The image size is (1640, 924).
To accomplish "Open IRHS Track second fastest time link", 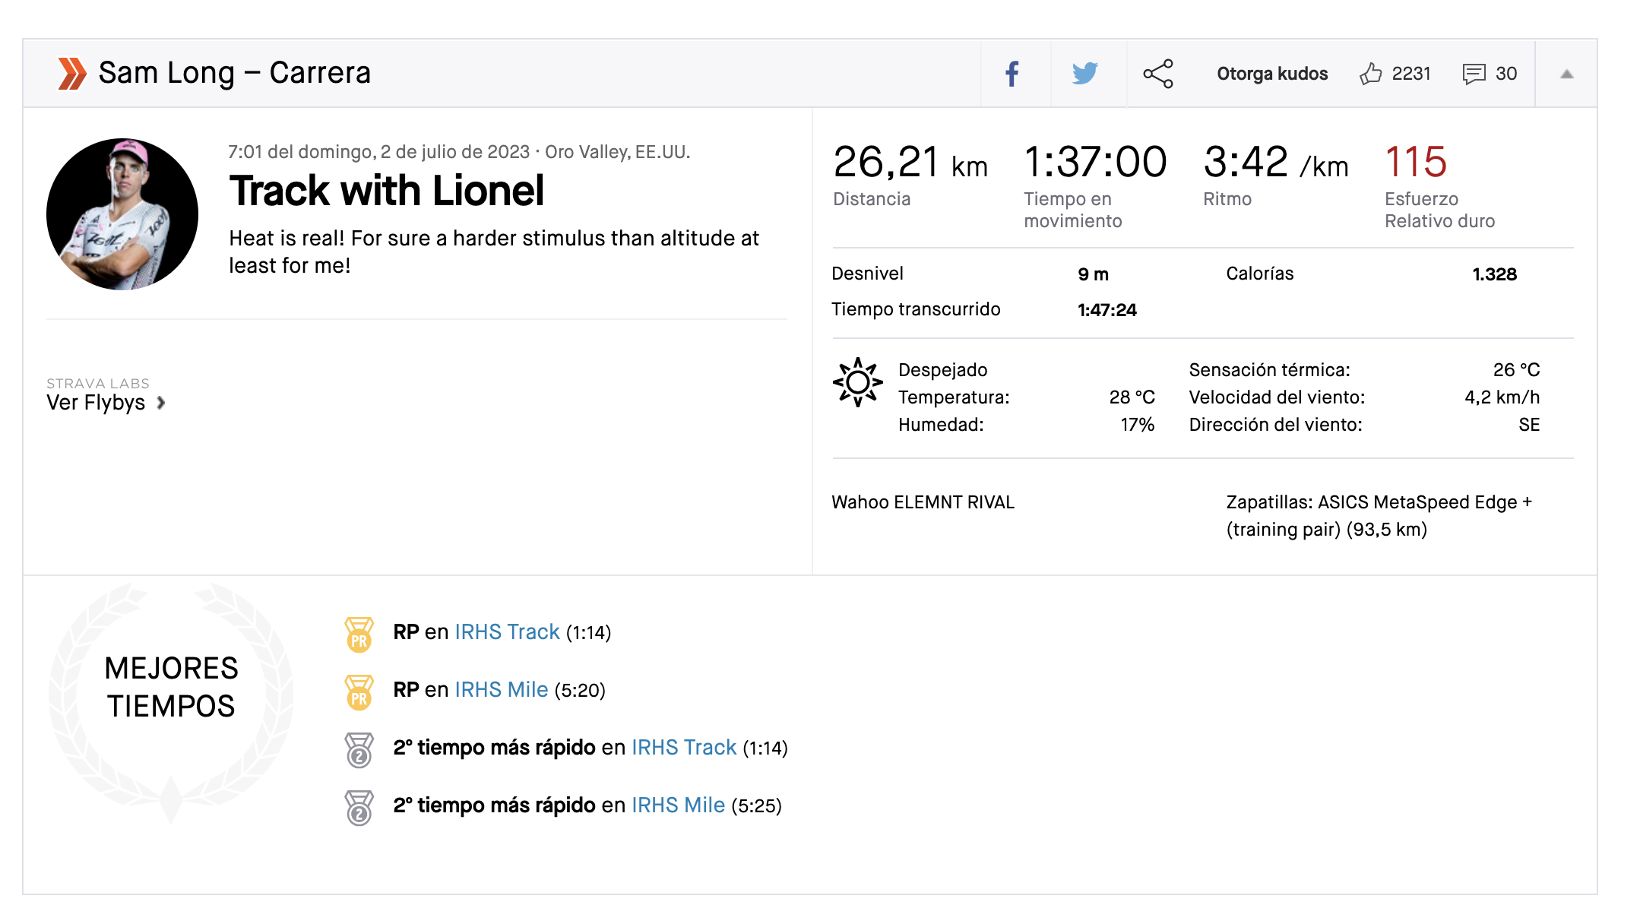I will click(x=683, y=748).
